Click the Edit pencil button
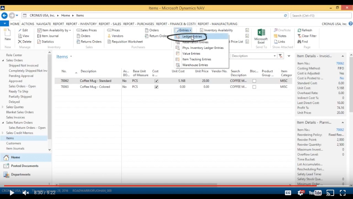The image size is (353, 199). tap(23, 30)
